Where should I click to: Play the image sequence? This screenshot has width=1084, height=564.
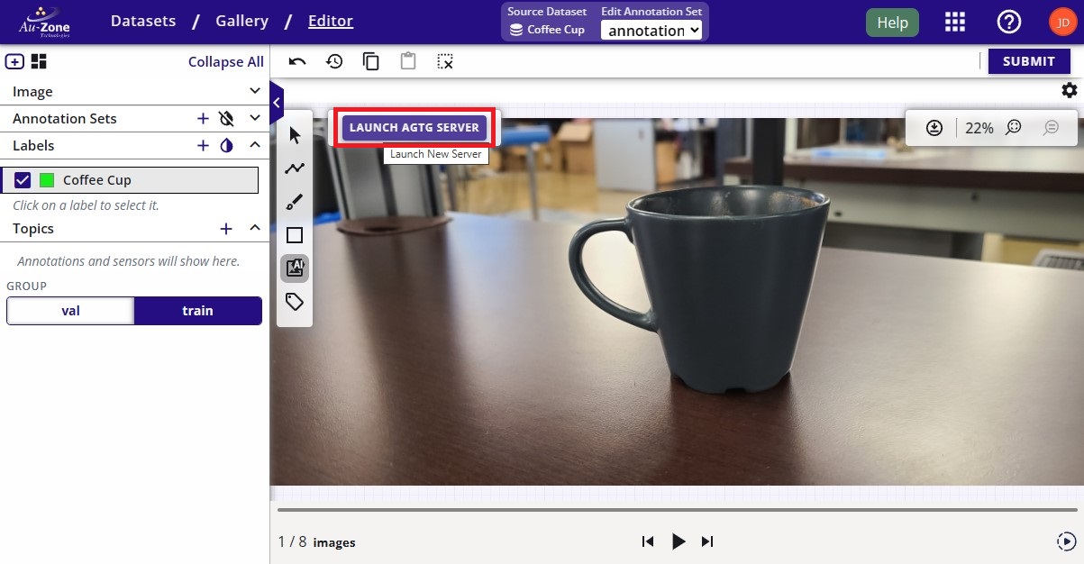679,541
